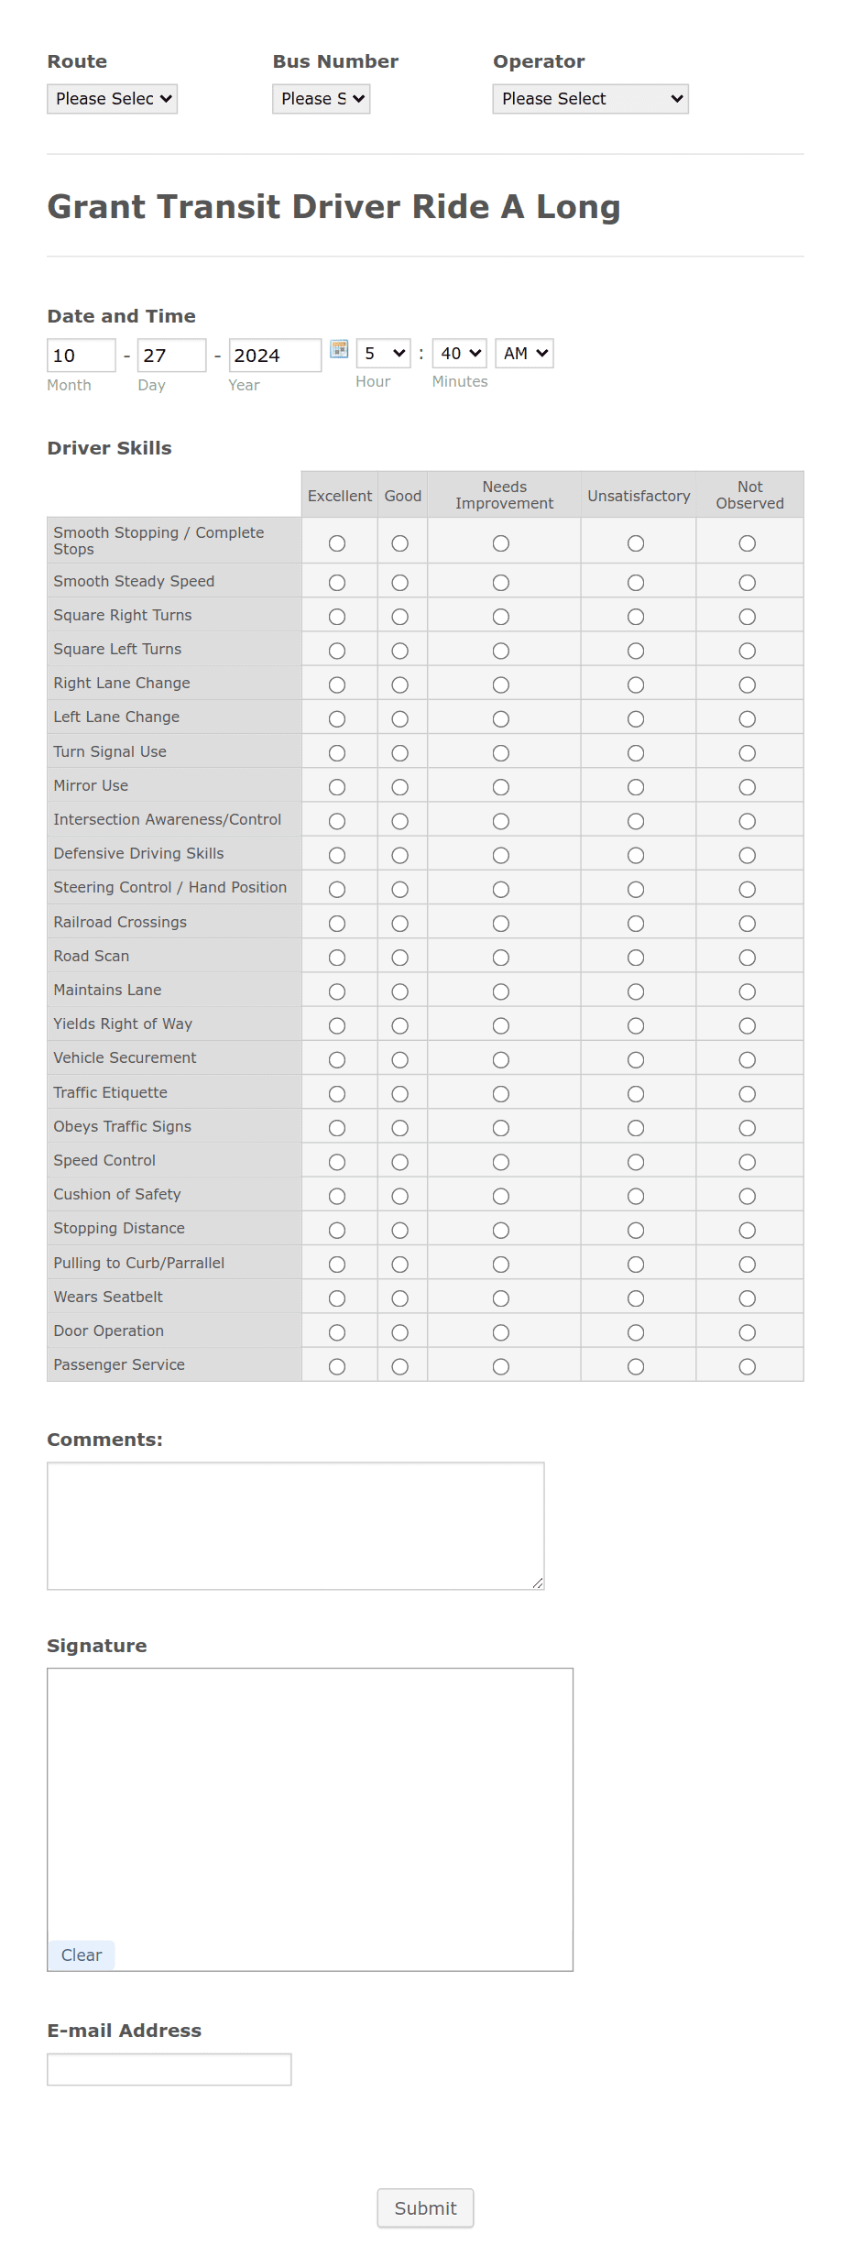Open the Minutes dropdown
Image resolution: width=852 pixels, height=2267 pixels.
(x=459, y=353)
